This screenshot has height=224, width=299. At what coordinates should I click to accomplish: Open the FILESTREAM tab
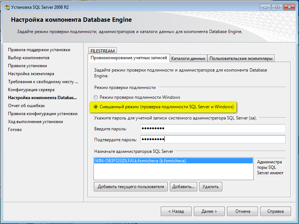(103, 51)
